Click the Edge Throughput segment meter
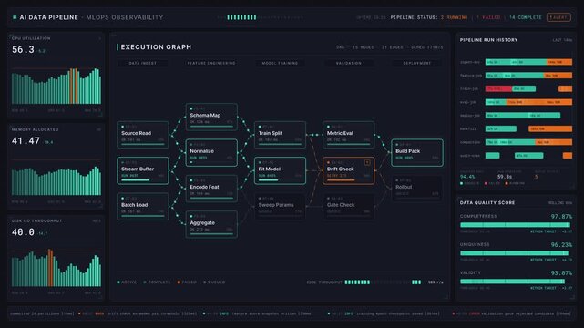The width and height of the screenshot is (584, 328). click(x=383, y=282)
